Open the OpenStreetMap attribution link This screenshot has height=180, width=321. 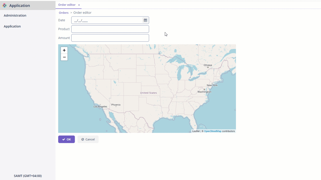point(213,131)
